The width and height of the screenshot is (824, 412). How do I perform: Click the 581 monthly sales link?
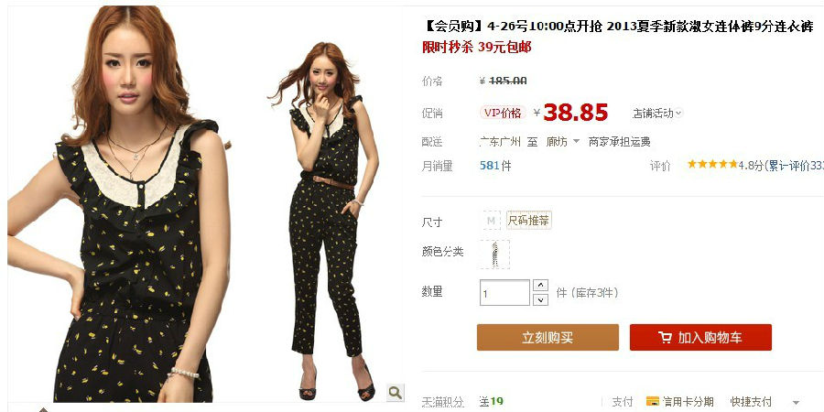coord(489,166)
